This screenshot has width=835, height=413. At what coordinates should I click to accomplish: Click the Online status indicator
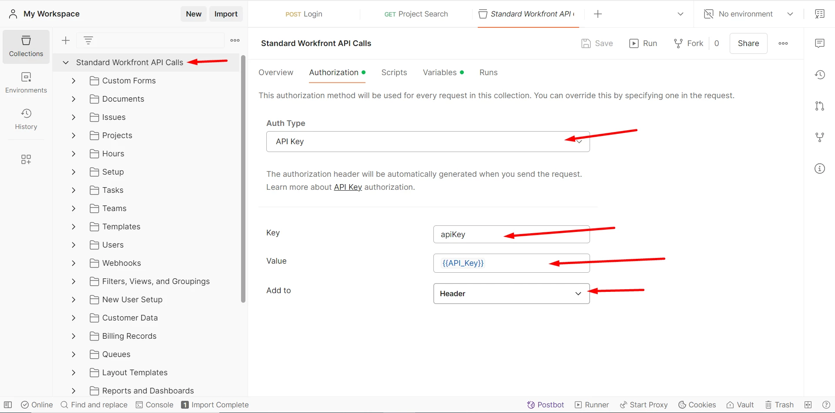click(37, 405)
